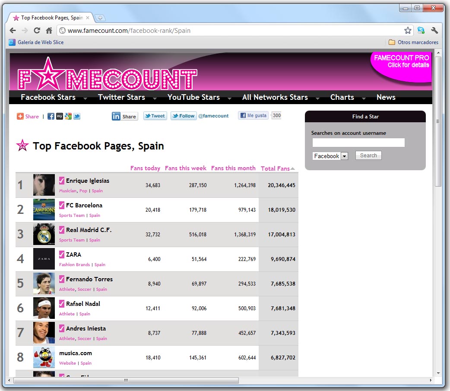
Task: Open the Twitter Stars menu
Action: (x=121, y=97)
